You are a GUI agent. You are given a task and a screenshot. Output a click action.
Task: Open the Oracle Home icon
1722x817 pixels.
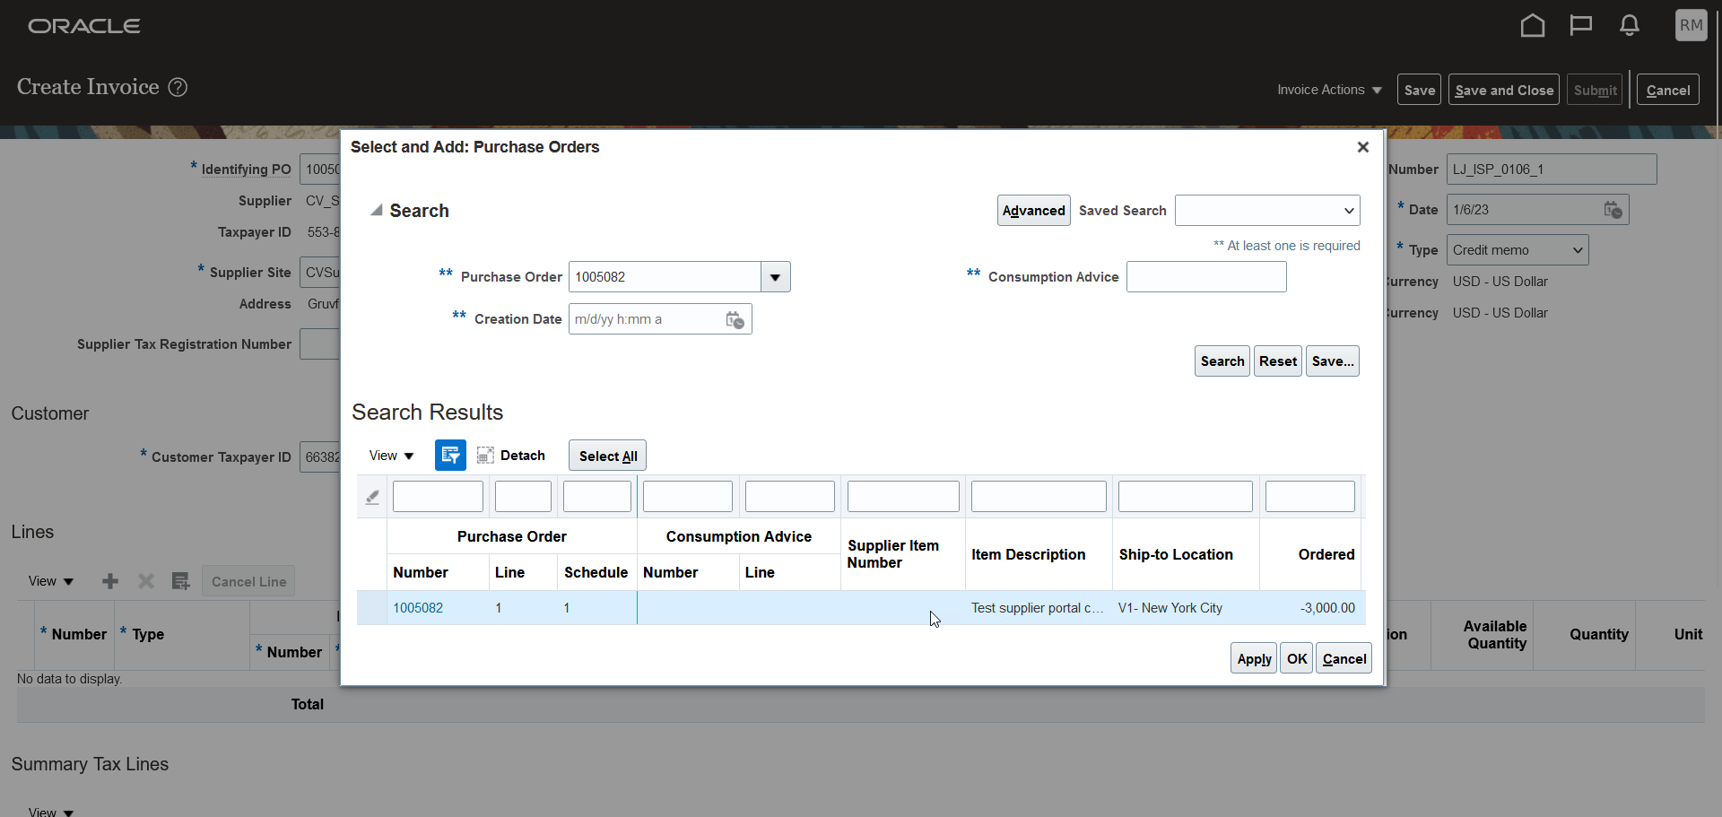pos(1533,26)
